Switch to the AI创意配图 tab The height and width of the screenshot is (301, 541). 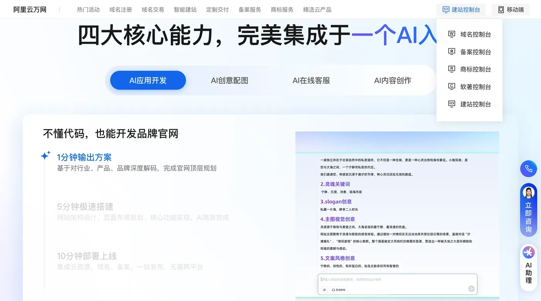click(x=229, y=80)
